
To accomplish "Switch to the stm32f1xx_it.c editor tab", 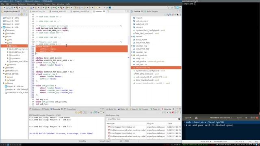I will click(38, 11).
